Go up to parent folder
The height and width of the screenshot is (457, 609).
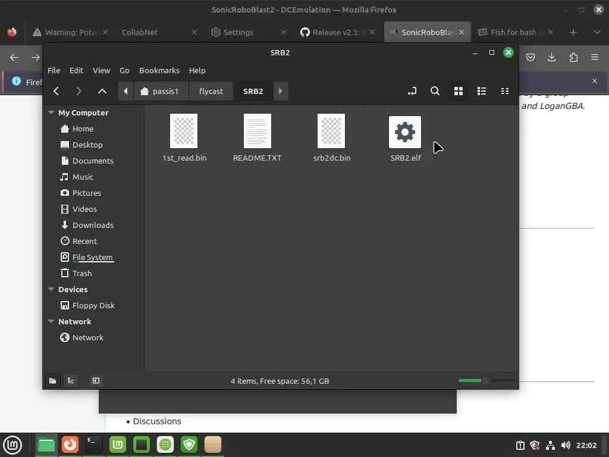(x=102, y=91)
